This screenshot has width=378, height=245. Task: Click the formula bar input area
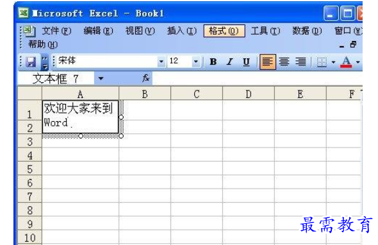(257, 78)
